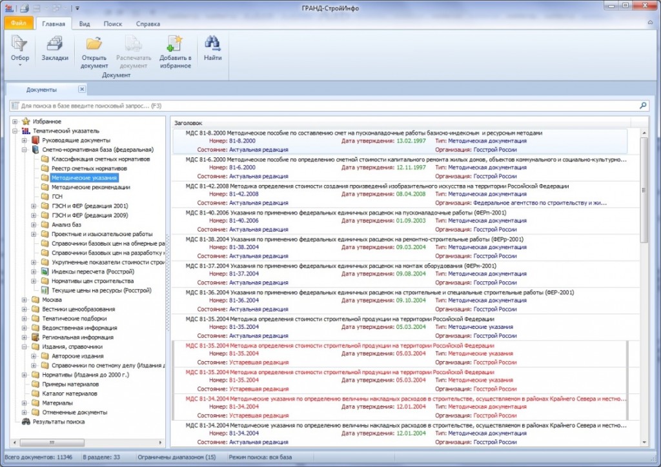Select the Материалы tree item
The image size is (661, 467).
tap(57, 403)
